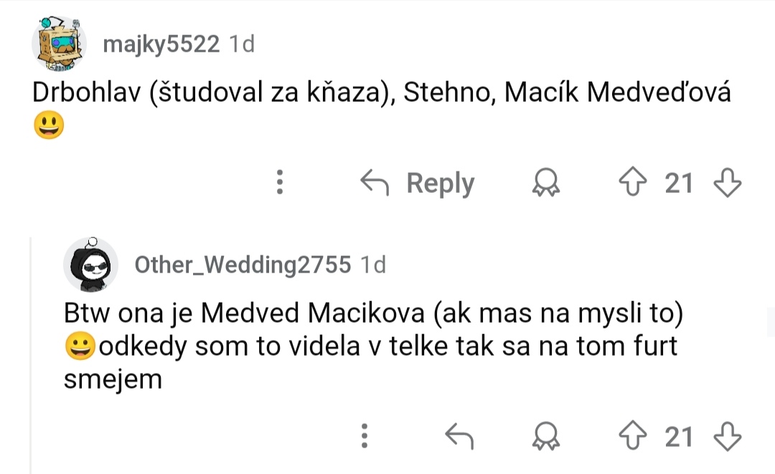Visit the Other_Wedding2755 username link
The width and height of the screenshot is (775, 474).
click(x=243, y=265)
